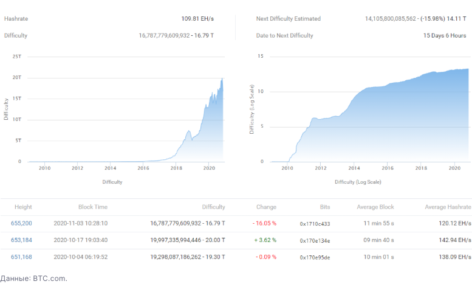472x284 pixels.
Task: Click the Block Time column header
Action: (x=93, y=207)
